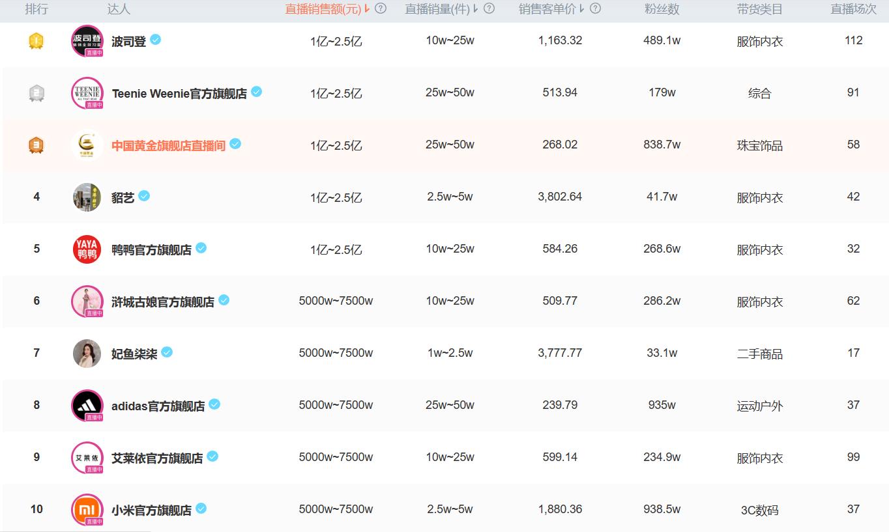Click the verified badge beside 鸭鸭官方旗舰店

[x=201, y=248]
